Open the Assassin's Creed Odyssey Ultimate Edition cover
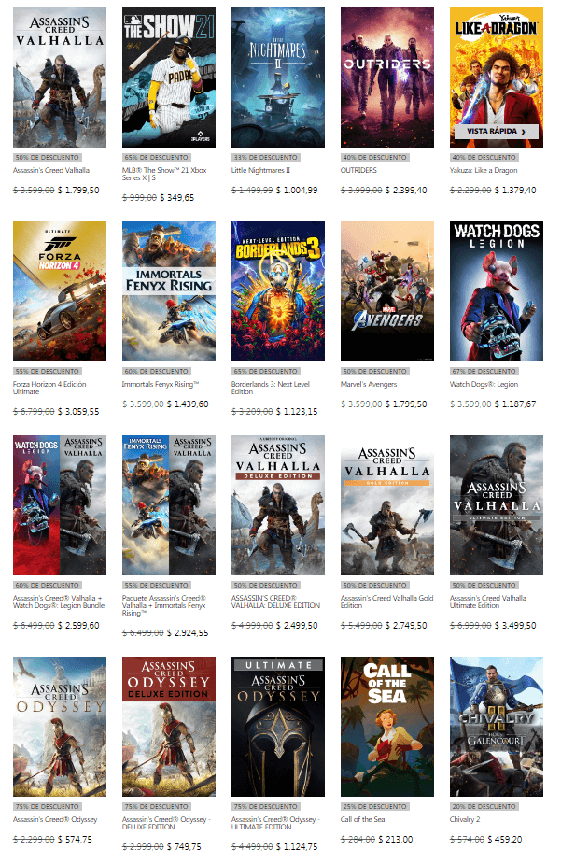The height and width of the screenshot is (864, 575). [278, 727]
